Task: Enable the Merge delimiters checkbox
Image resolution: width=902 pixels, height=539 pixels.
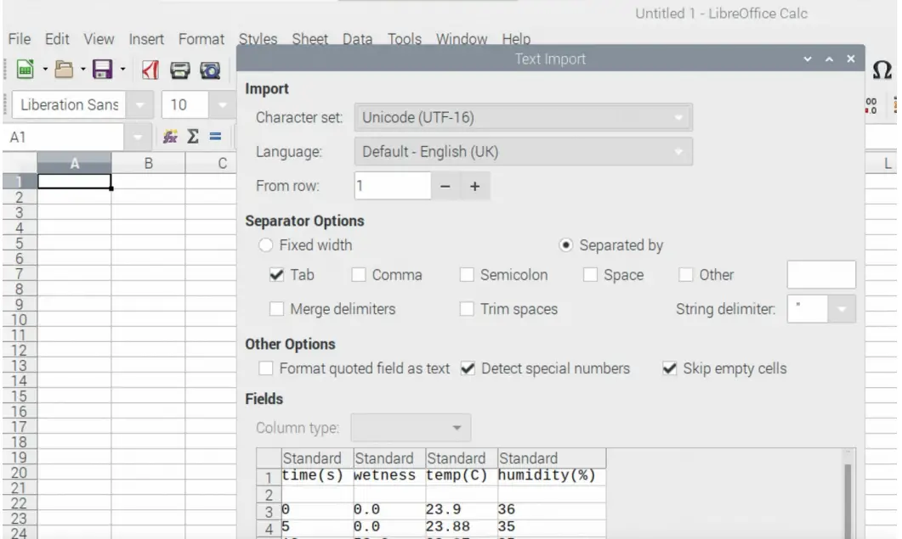Action: tap(276, 309)
